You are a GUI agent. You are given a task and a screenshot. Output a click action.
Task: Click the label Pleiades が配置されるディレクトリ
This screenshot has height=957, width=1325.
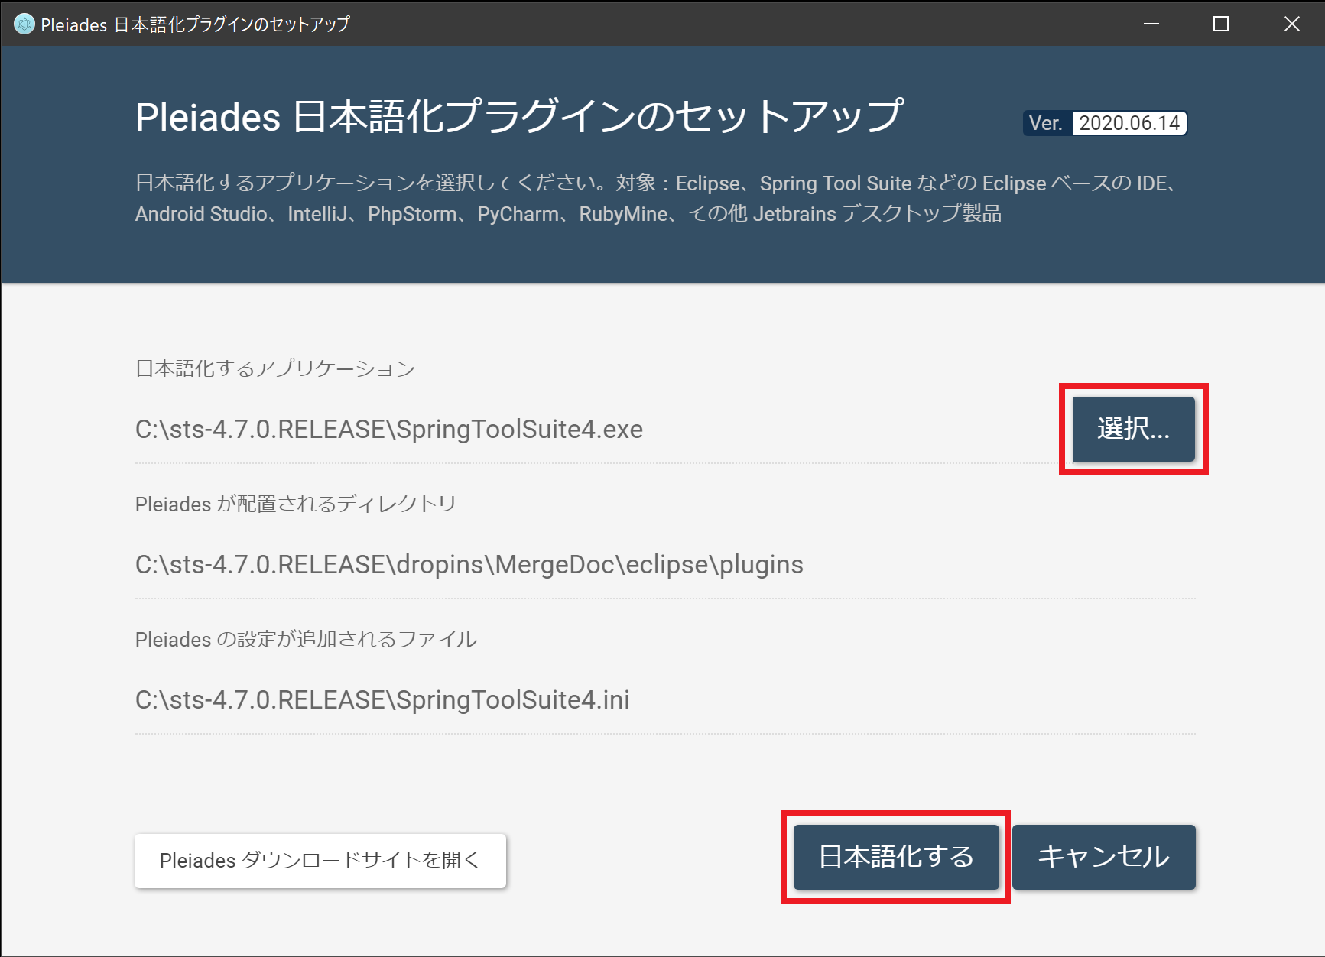pos(296,504)
